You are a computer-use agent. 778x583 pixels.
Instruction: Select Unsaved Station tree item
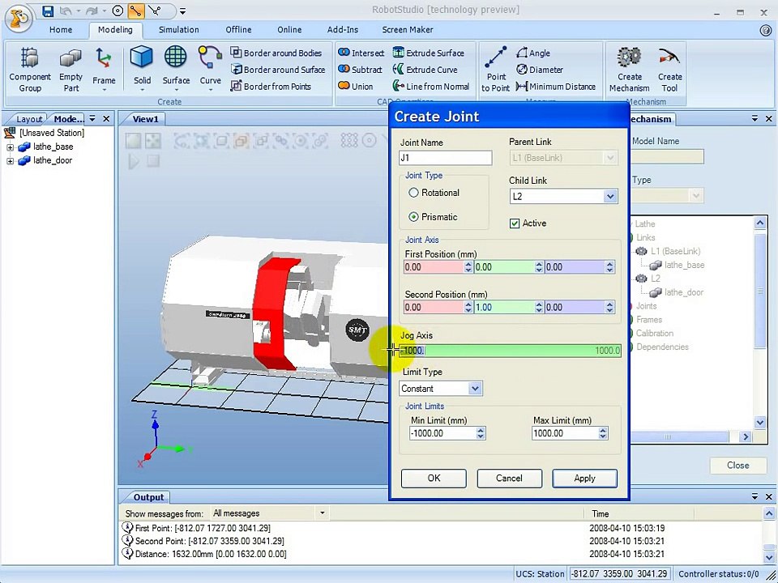tap(52, 133)
